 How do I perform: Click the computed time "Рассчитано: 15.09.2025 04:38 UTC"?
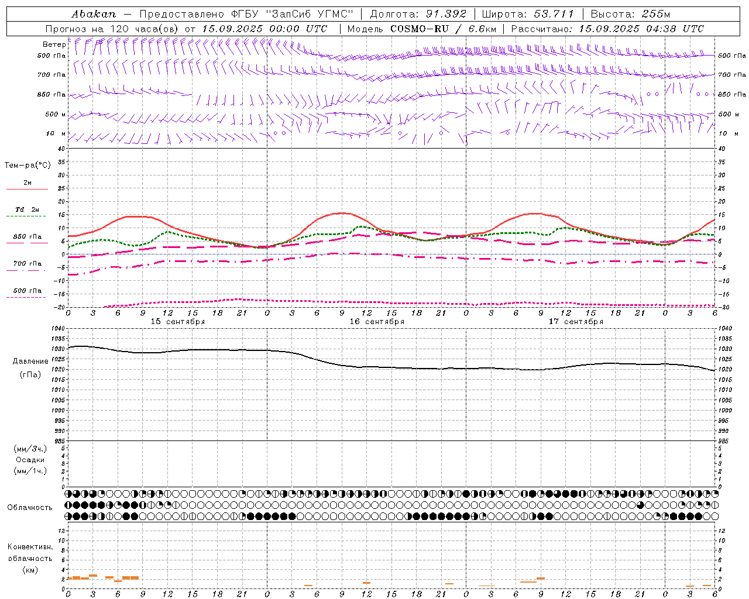(x=607, y=29)
